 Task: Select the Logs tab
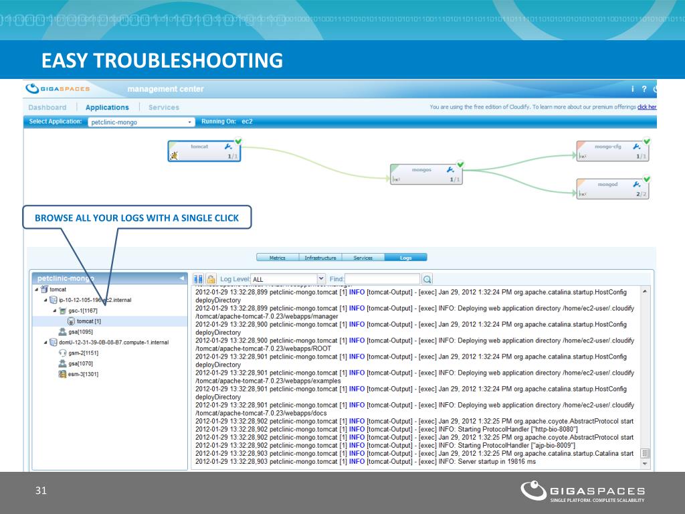(406, 258)
